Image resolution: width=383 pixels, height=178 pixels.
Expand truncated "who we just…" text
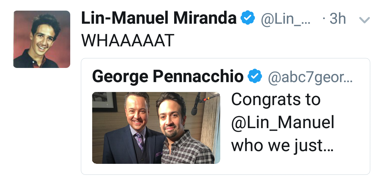282,145
